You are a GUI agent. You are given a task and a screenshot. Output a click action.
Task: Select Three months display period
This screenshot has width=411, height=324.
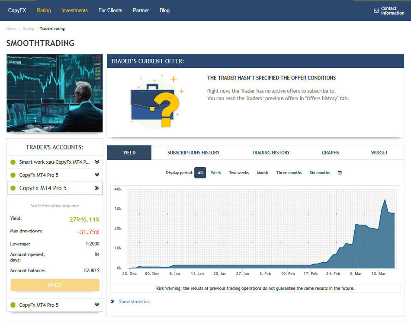pos(289,173)
